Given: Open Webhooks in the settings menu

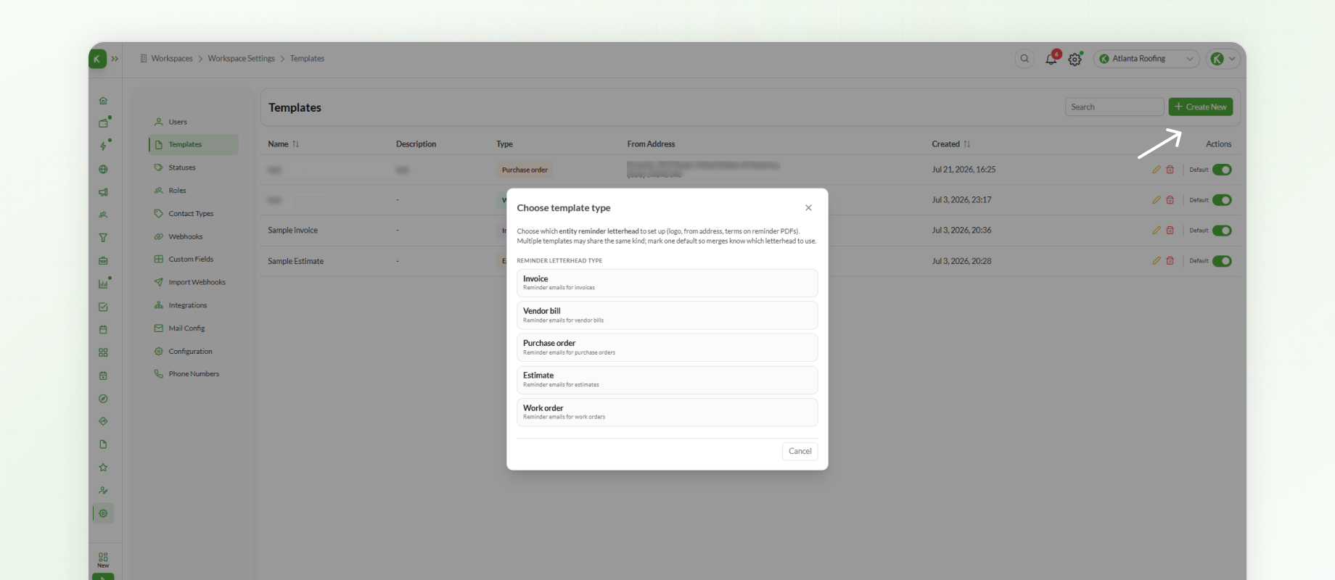Looking at the screenshot, I should [193, 236].
